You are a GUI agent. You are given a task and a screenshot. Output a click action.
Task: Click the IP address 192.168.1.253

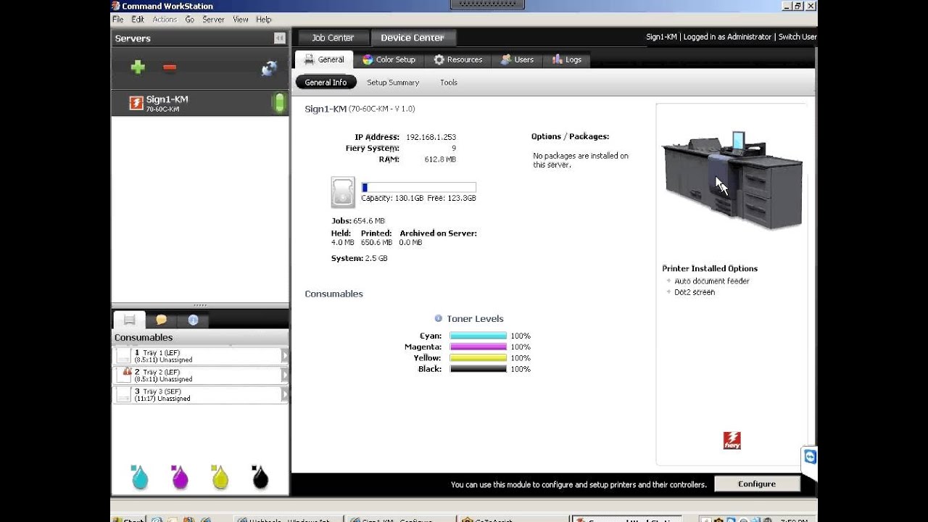click(431, 137)
